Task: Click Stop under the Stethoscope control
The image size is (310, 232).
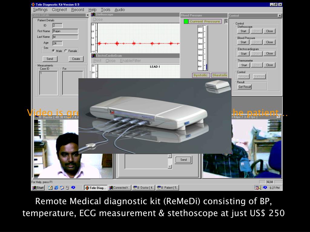Action: (257, 31)
